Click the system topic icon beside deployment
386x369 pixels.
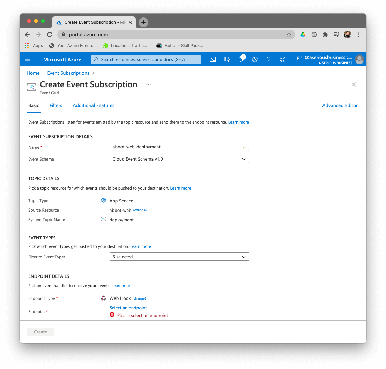coord(103,219)
